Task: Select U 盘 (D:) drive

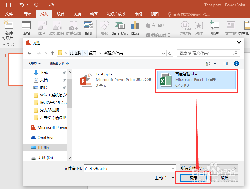Action: (x=45, y=158)
